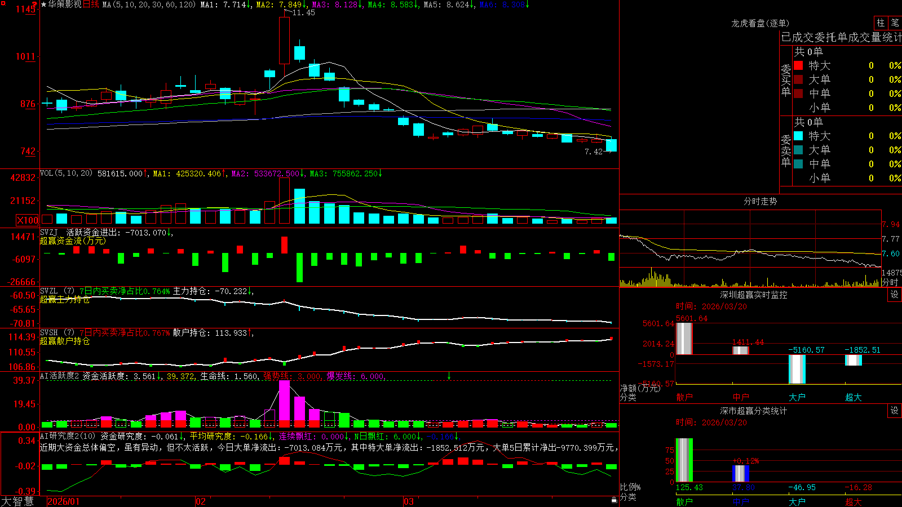Click the teal 中单 sell-order swatch
Screen dimensions: 902x507
[798, 164]
